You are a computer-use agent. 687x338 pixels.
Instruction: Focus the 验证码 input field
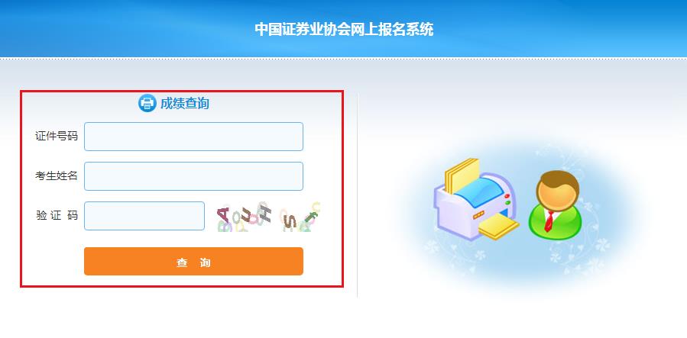(144, 216)
